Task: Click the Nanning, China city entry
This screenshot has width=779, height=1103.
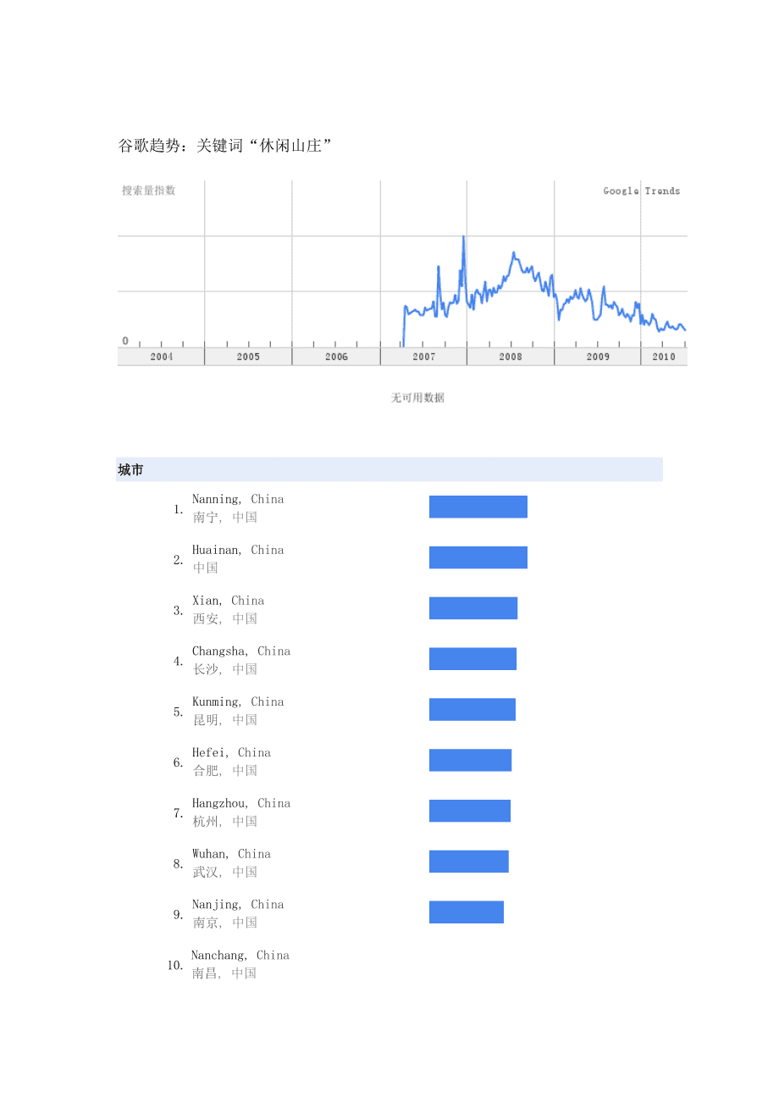Action: [238, 500]
